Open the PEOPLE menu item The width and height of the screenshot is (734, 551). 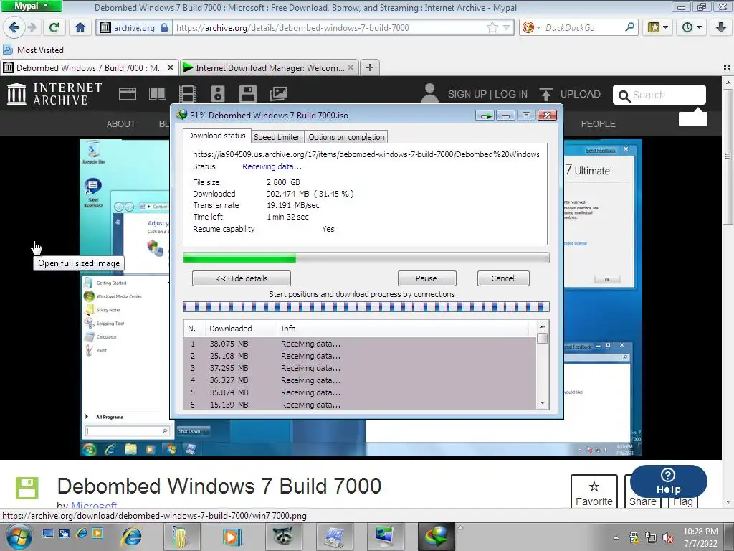click(x=598, y=123)
